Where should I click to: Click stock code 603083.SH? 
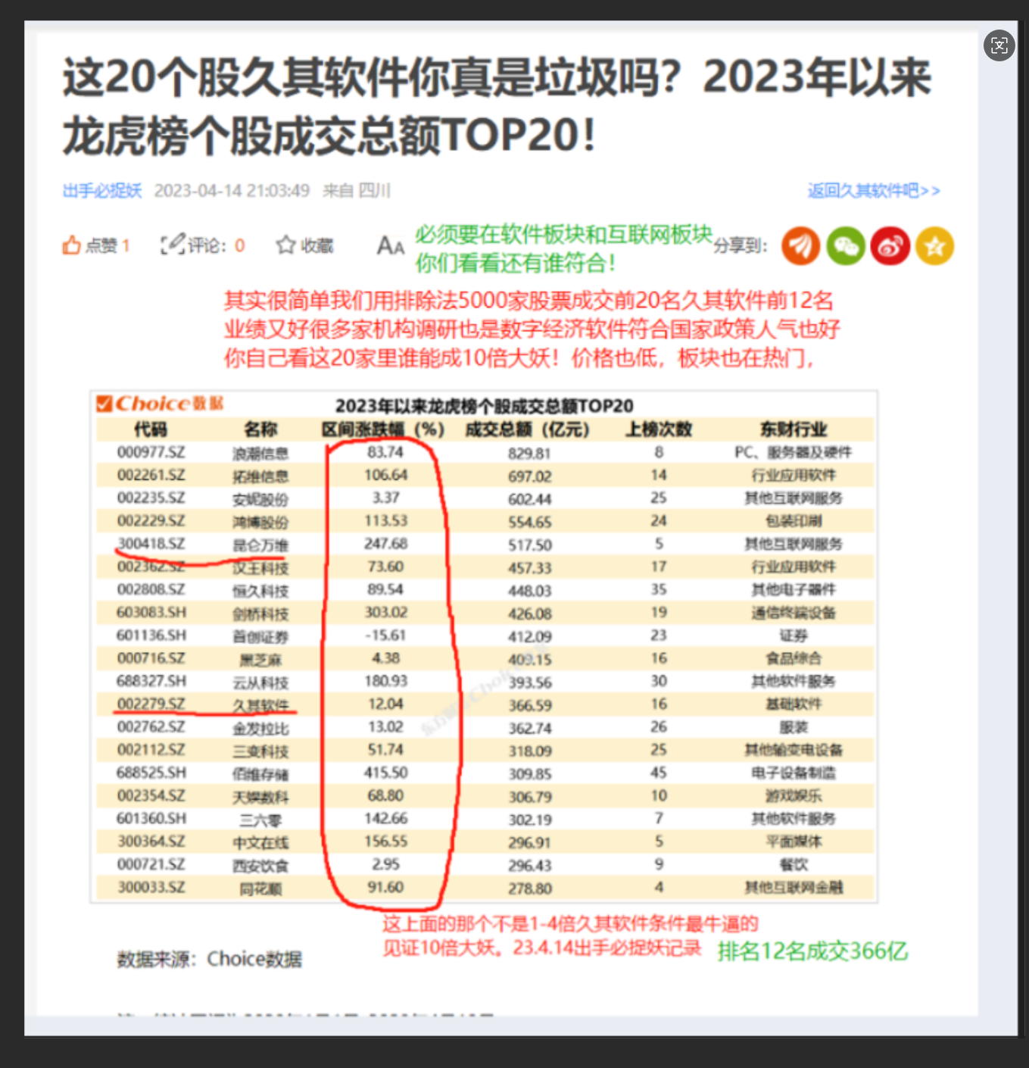coord(151,612)
